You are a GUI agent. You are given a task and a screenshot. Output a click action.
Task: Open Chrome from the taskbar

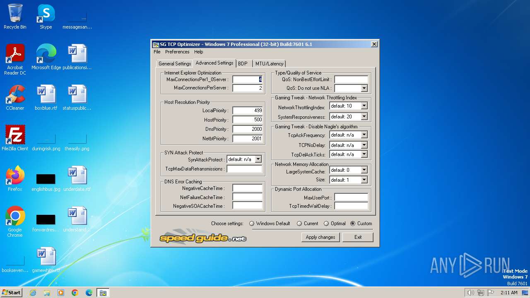75,293
